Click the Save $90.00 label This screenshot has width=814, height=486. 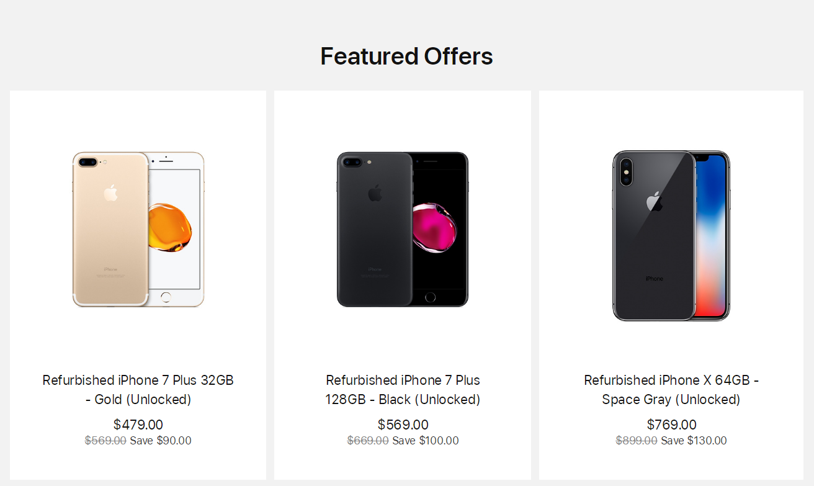[x=163, y=441]
